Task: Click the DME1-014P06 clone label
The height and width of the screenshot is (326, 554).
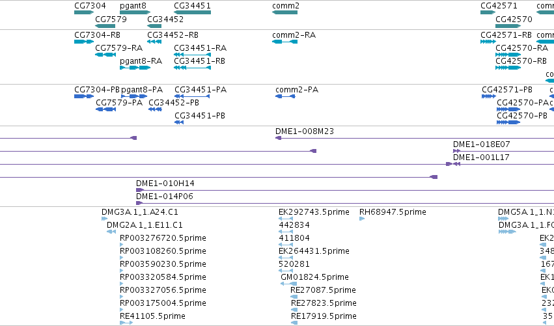Action: [165, 197]
